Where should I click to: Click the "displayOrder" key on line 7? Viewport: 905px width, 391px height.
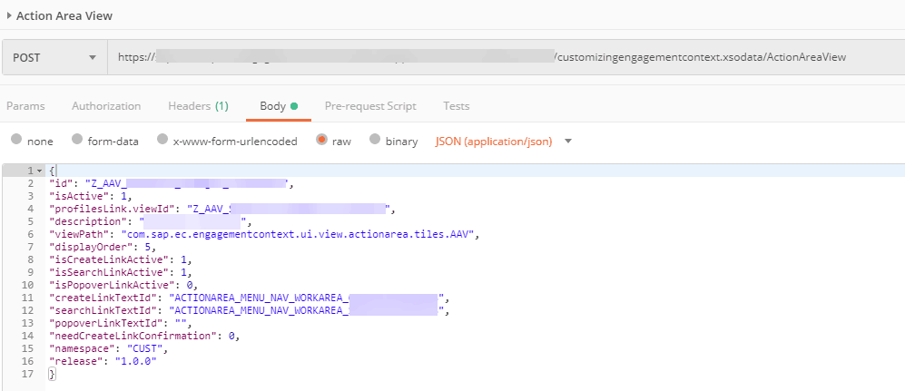point(89,247)
